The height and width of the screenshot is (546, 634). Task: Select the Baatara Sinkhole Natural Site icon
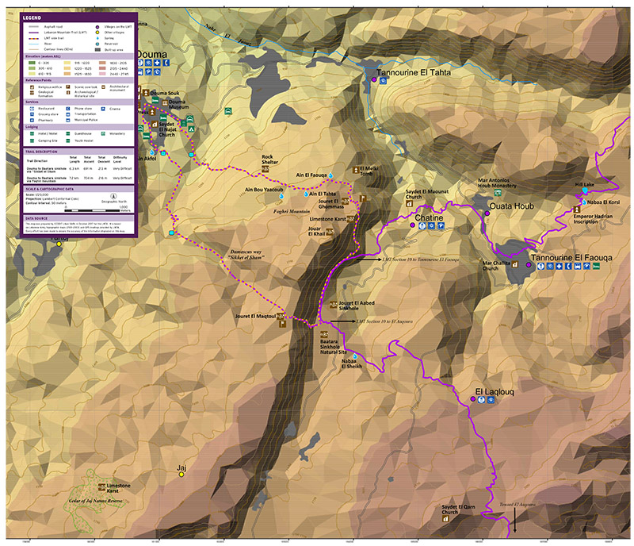coord(323,333)
